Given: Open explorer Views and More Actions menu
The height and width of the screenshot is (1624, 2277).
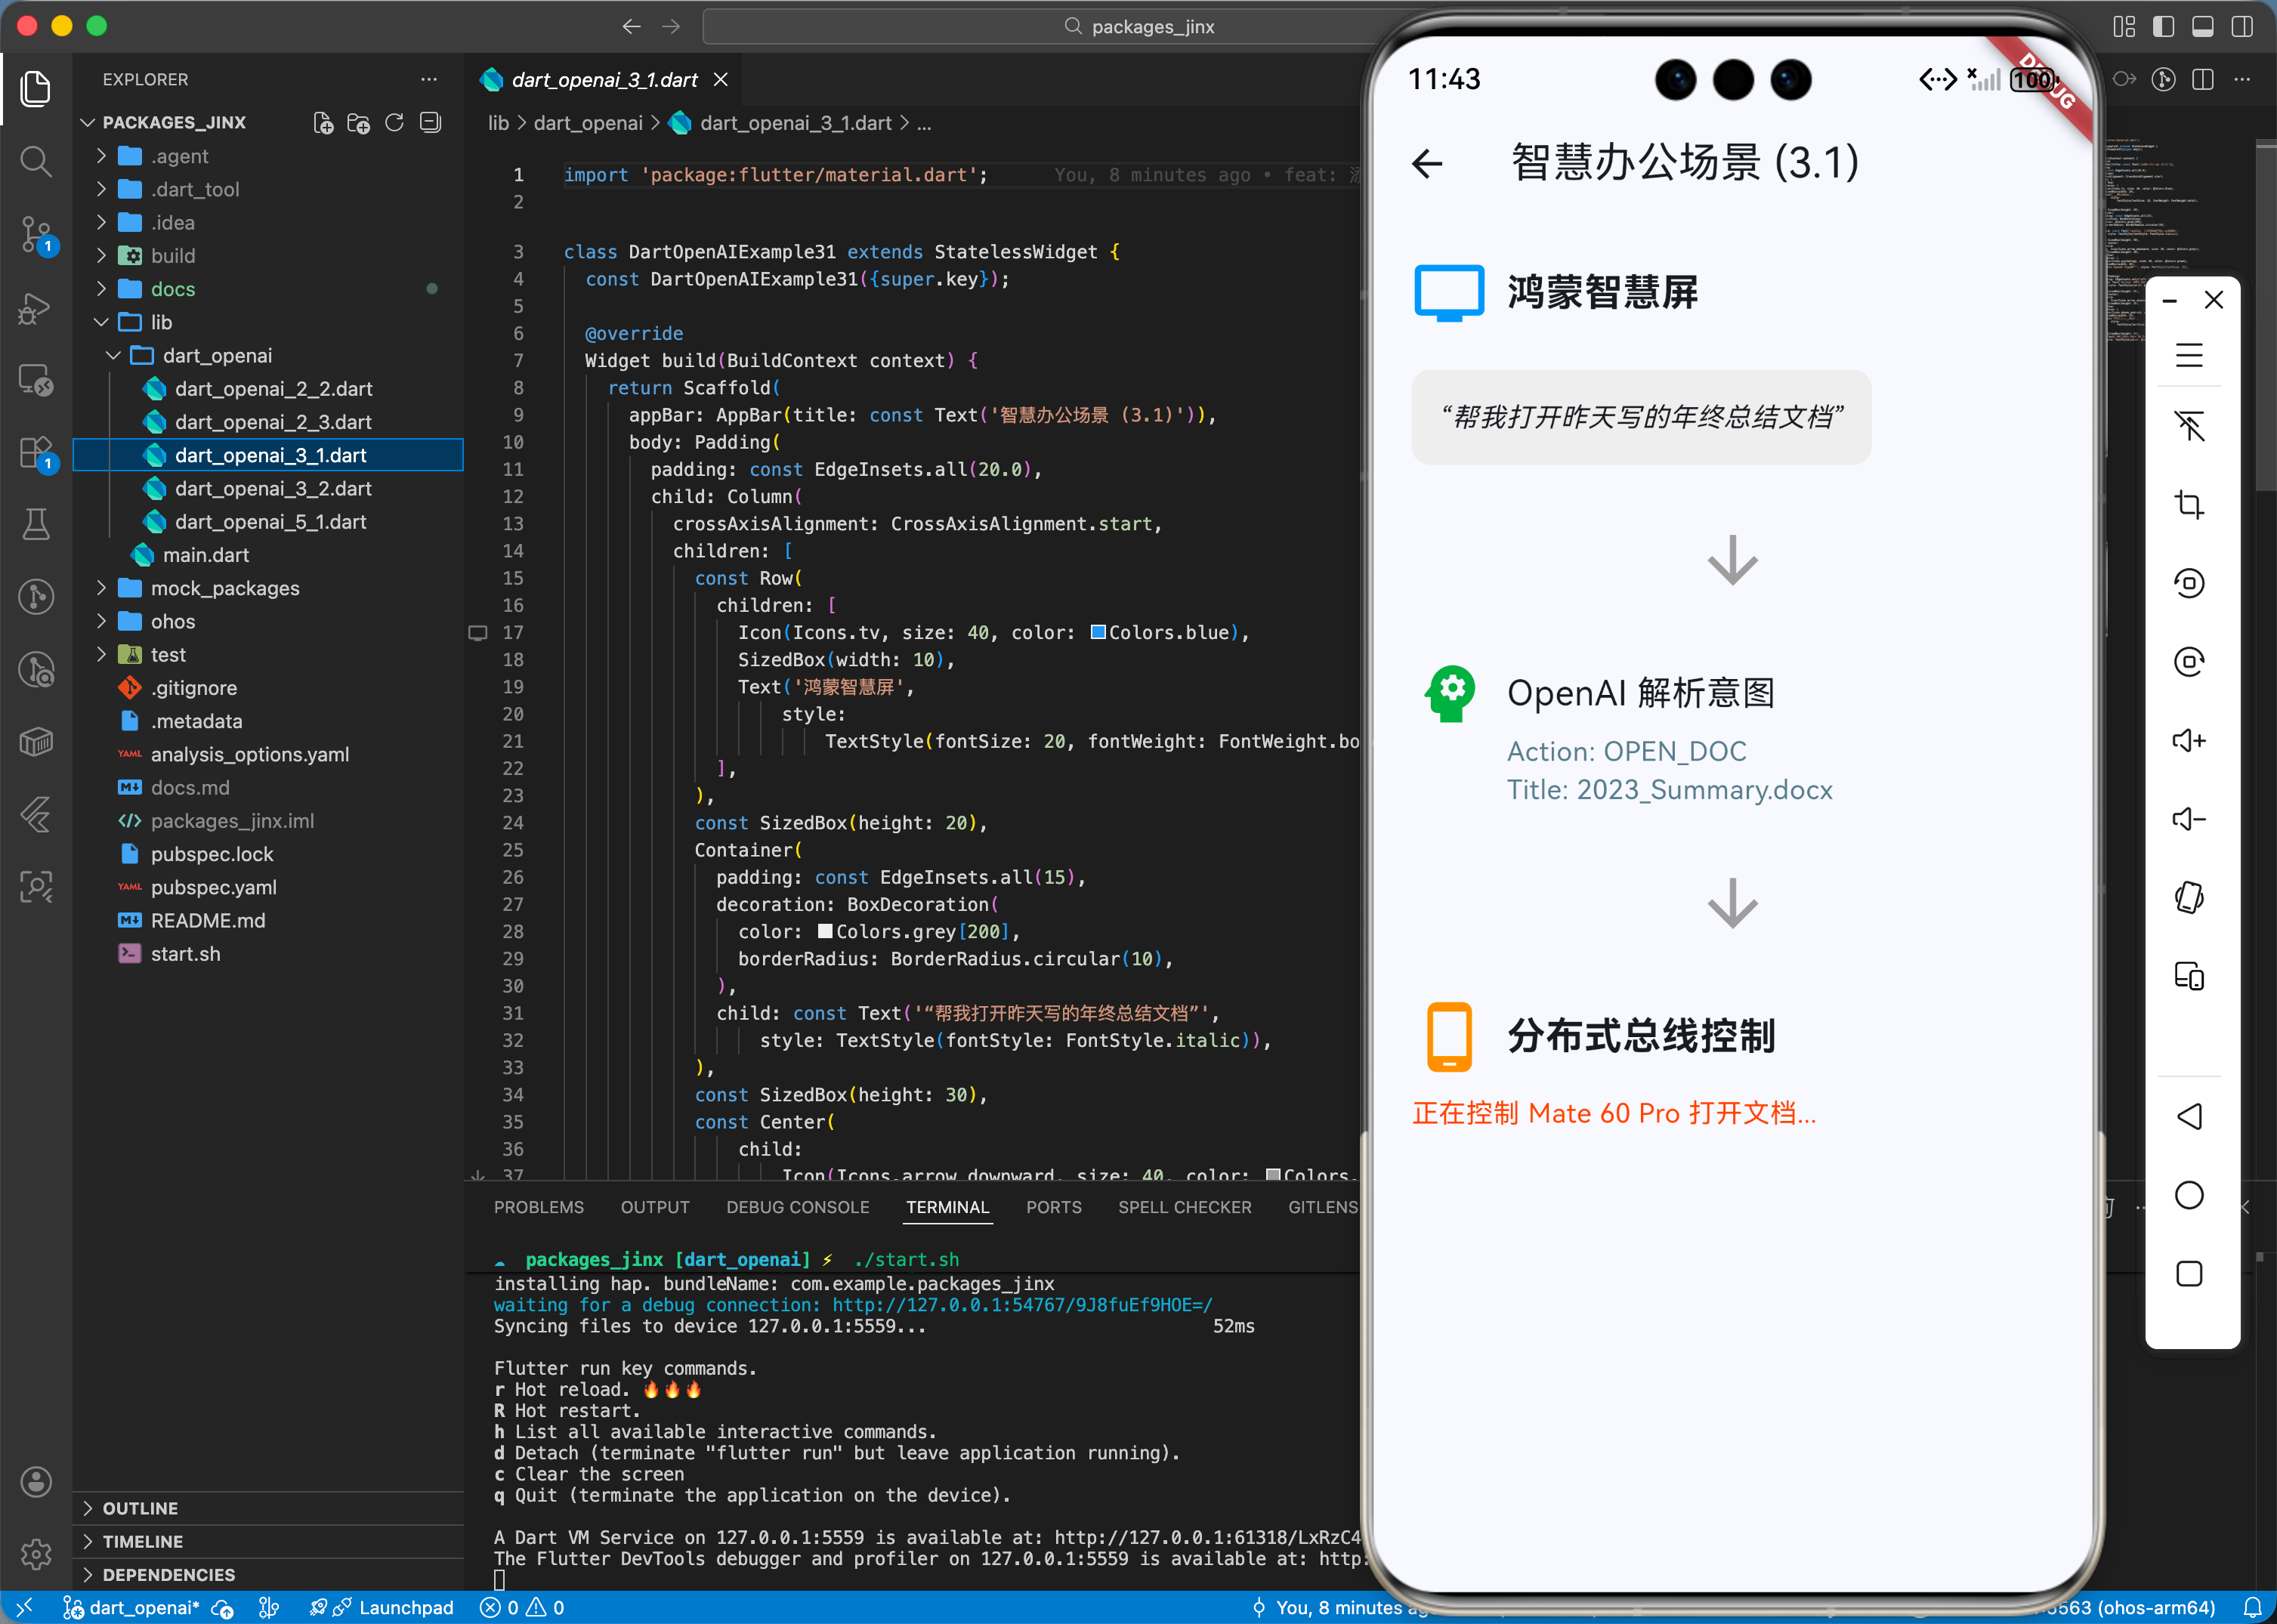Looking at the screenshot, I should click(x=429, y=79).
